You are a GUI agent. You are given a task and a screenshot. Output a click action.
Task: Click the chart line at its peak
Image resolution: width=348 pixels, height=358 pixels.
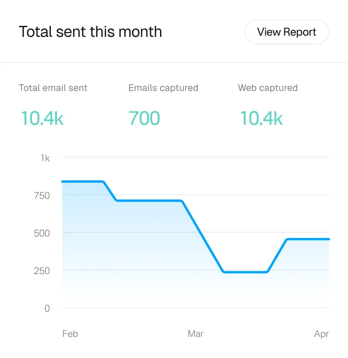tap(83, 181)
